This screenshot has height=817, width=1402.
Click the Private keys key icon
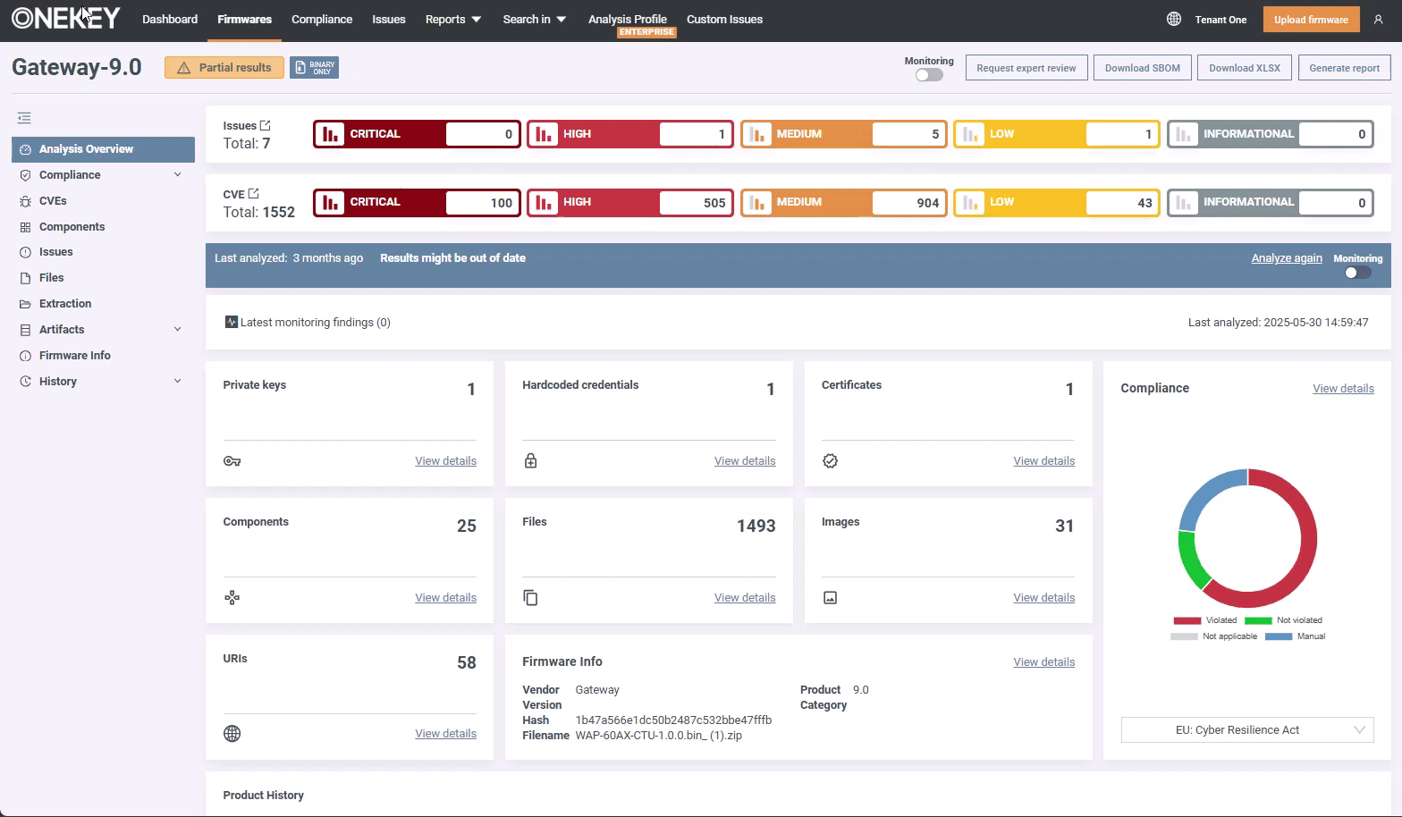pyautogui.click(x=232, y=461)
